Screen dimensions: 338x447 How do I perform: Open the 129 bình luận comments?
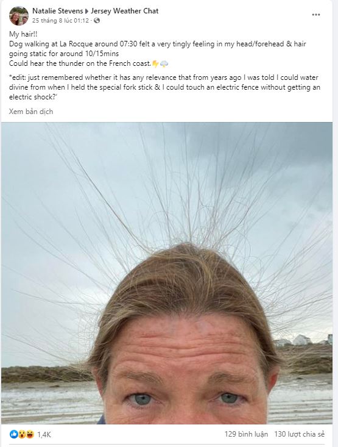pyautogui.click(x=246, y=434)
